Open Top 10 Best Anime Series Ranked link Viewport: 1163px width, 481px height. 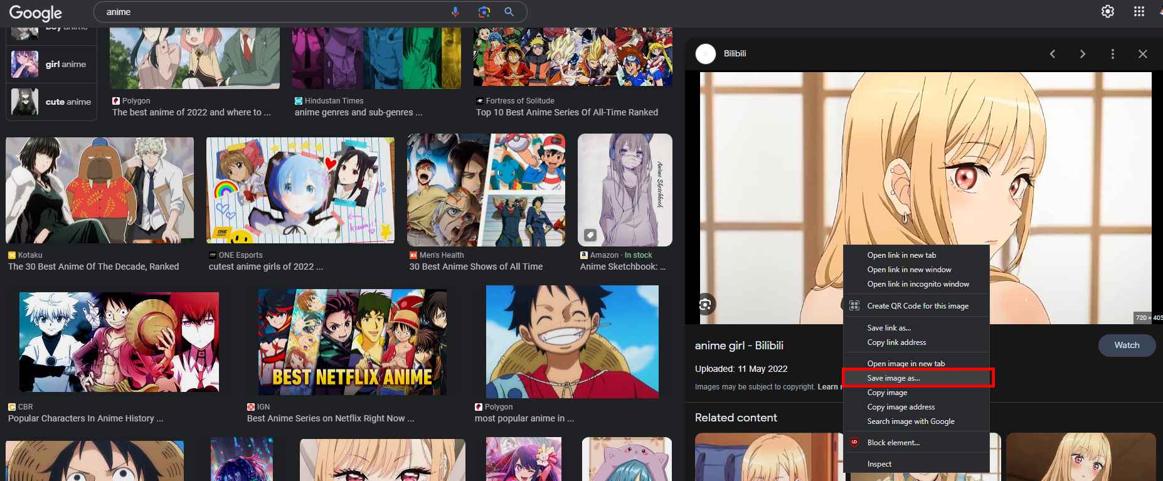click(x=567, y=112)
